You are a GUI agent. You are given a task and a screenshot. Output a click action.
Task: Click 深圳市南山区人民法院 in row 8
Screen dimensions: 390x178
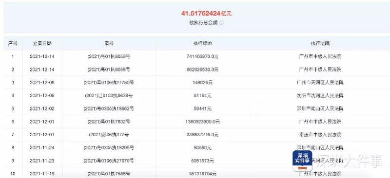pyautogui.click(x=320, y=148)
